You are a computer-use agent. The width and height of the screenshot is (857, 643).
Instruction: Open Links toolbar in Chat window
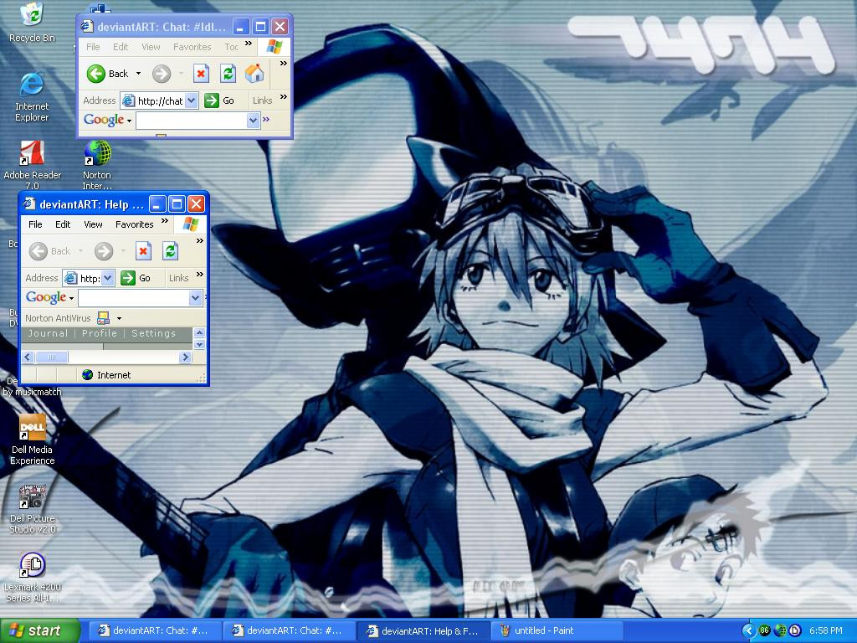[x=262, y=100]
